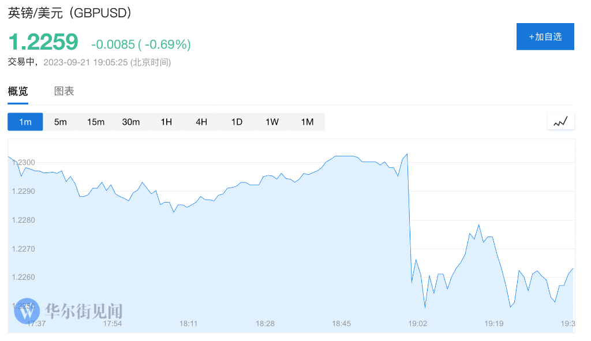591x341 pixels.
Task: Click the 1.2280 price level label
Action: pos(23,220)
